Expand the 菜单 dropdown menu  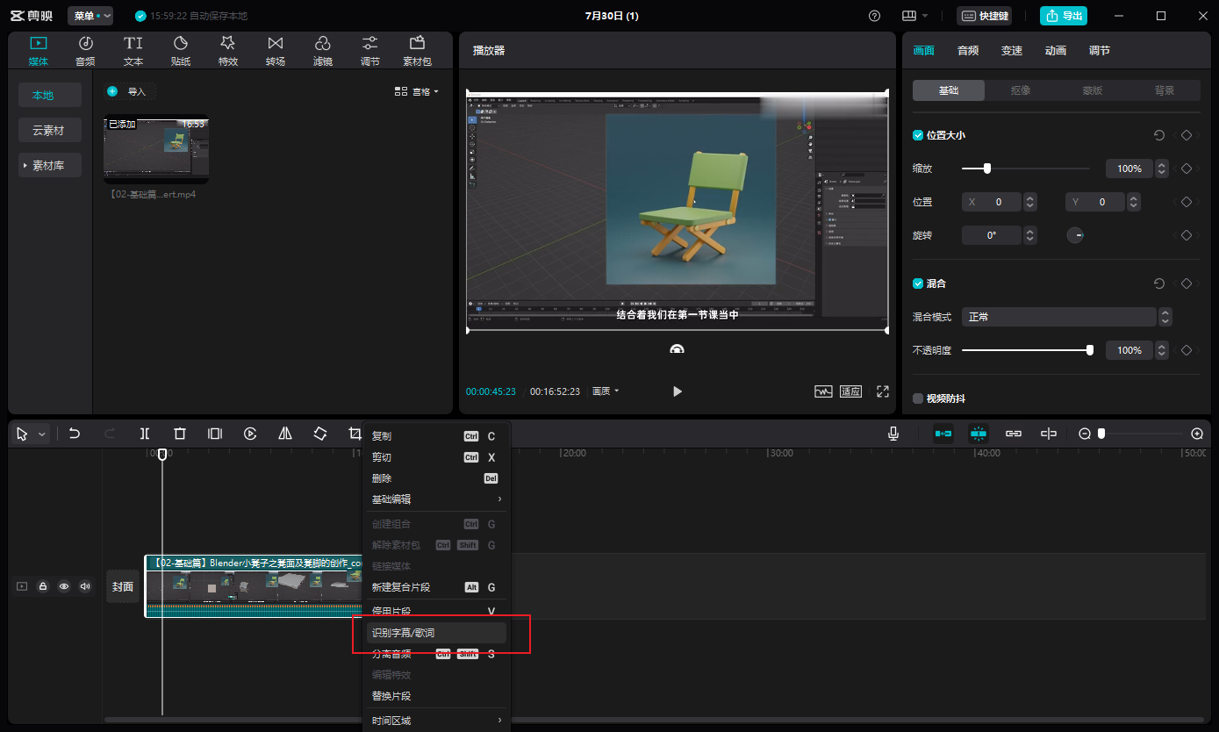90,16
